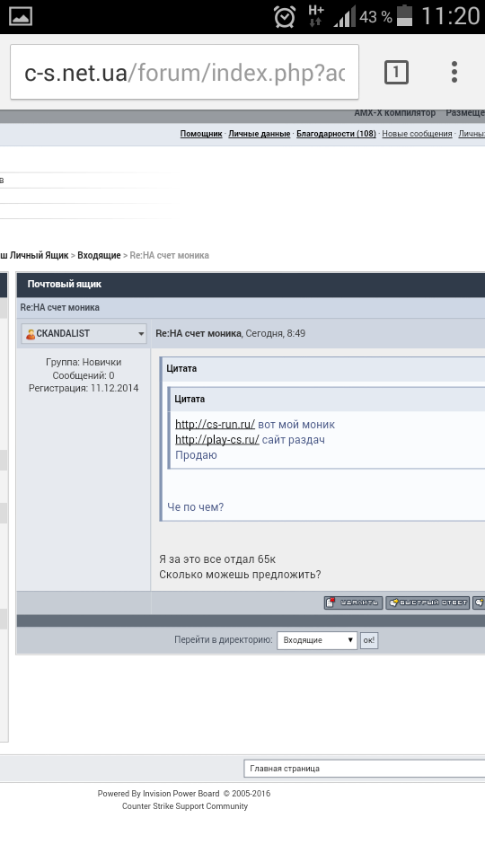
Task: Open the Главная страница jump dropdown
Action: [x=364, y=769]
